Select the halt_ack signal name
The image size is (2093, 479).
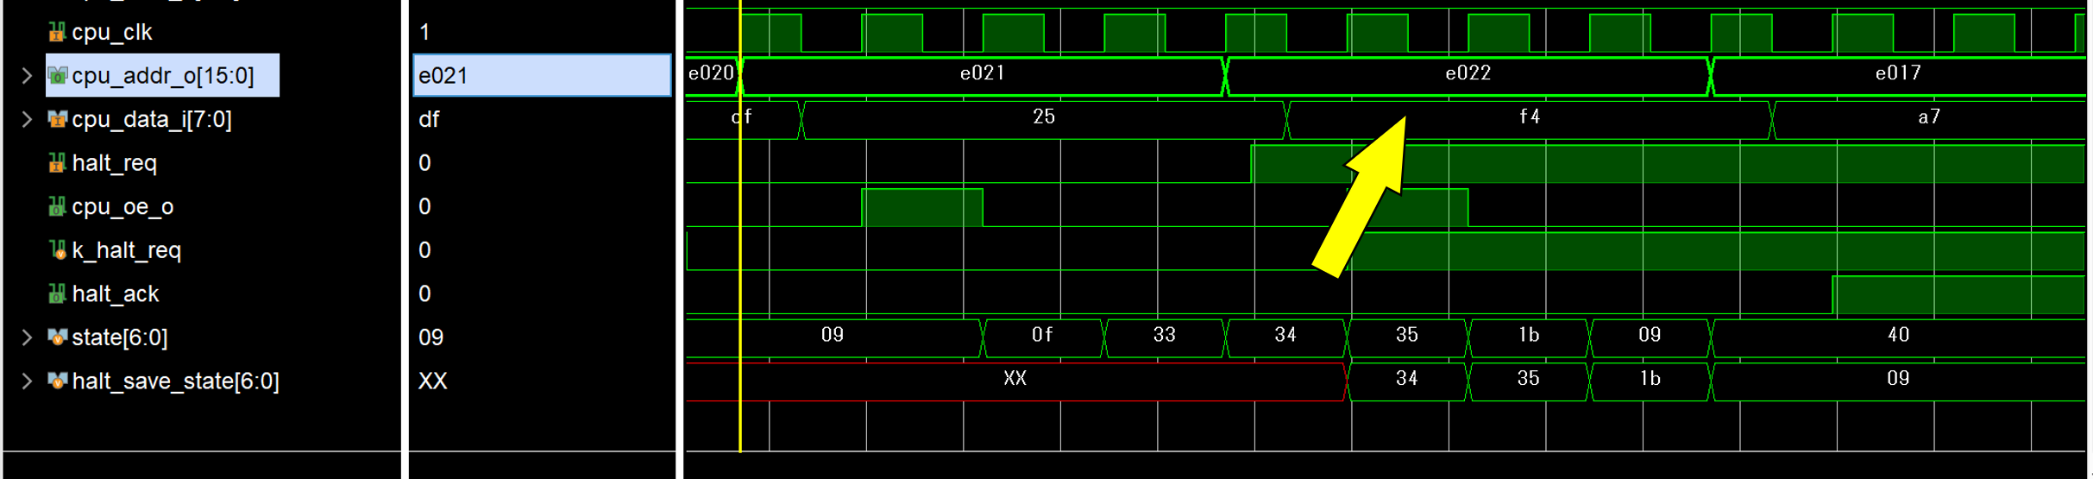point(116,294)
